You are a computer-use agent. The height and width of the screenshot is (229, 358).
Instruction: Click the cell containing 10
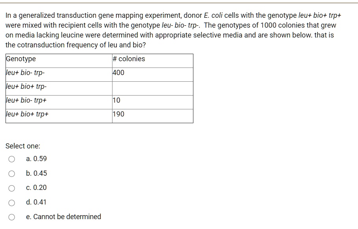point(114,101)
